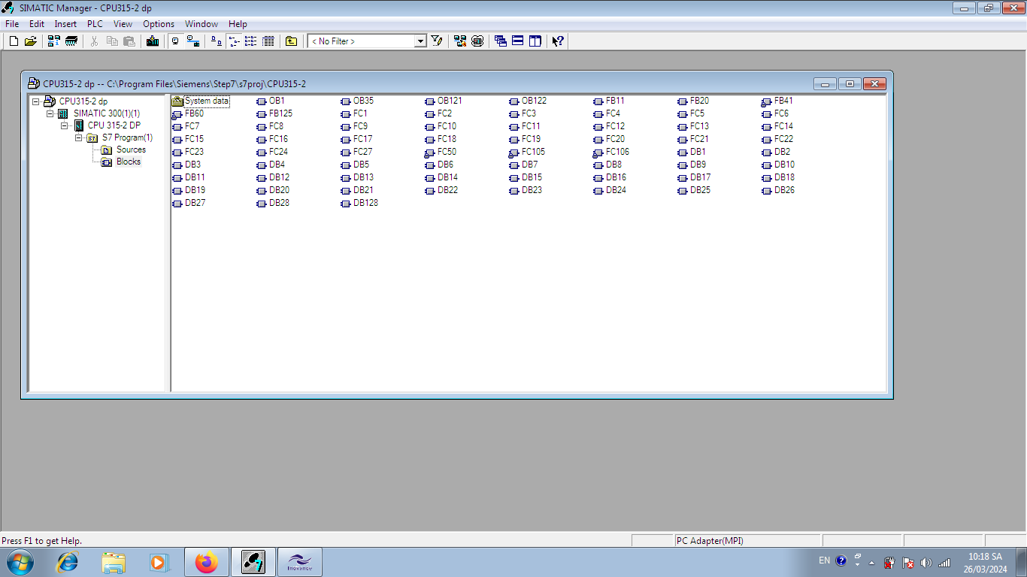
Task: Click the filter funnel icon
Action: tap(437, 41)
